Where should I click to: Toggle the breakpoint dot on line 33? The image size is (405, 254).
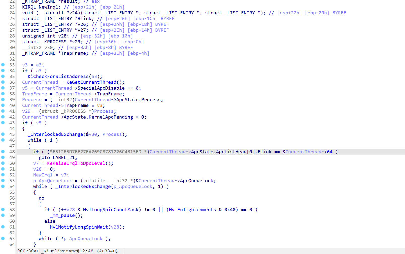3,65
